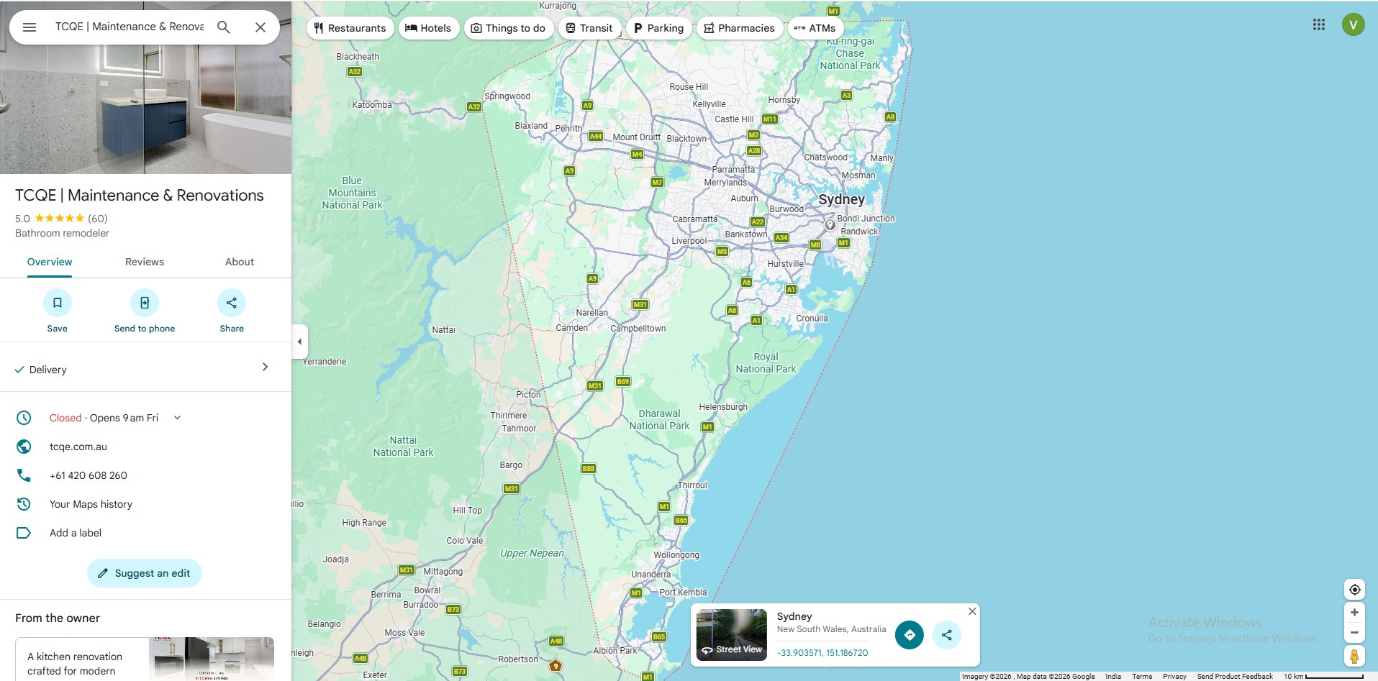Image resolution: width=1378 pixels, height=681 pixels.
Task: Show your location on the map
Action: [x=1354, y=590]
